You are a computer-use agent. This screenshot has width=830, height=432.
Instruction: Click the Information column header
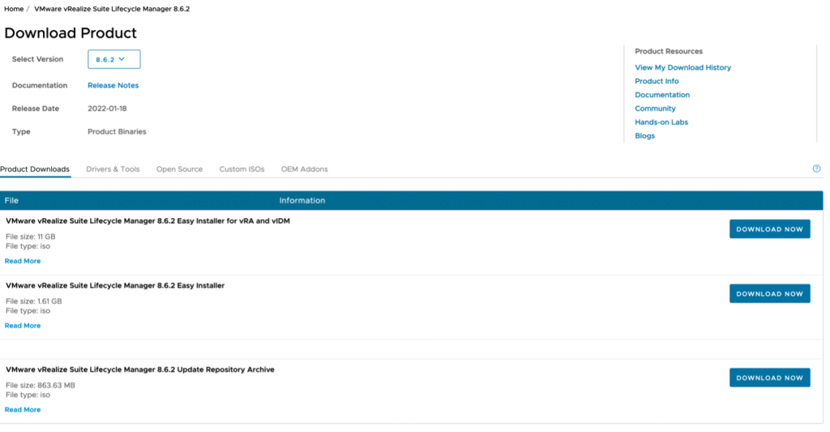[x=302, y=201]
